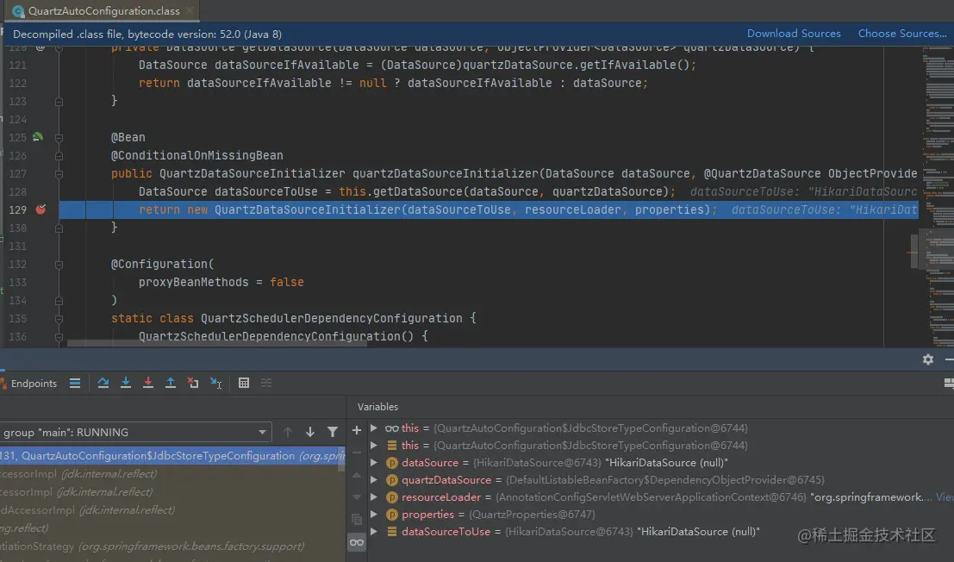
Task: Click the Step Out debugger icon
Action: 171,384
